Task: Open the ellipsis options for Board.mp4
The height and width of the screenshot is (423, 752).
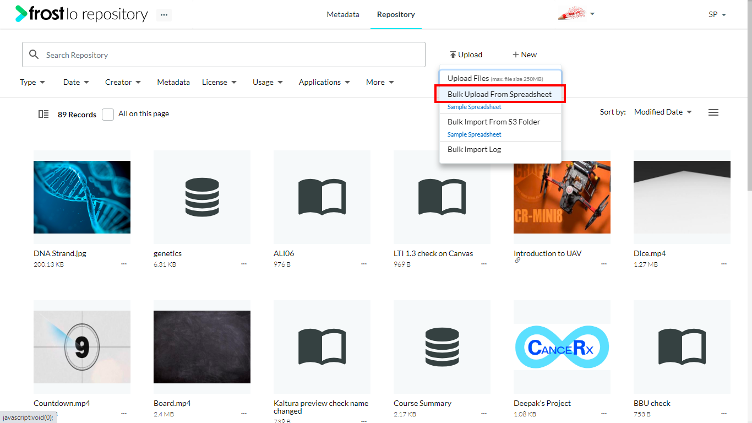Action: click(x=244, y=414)
